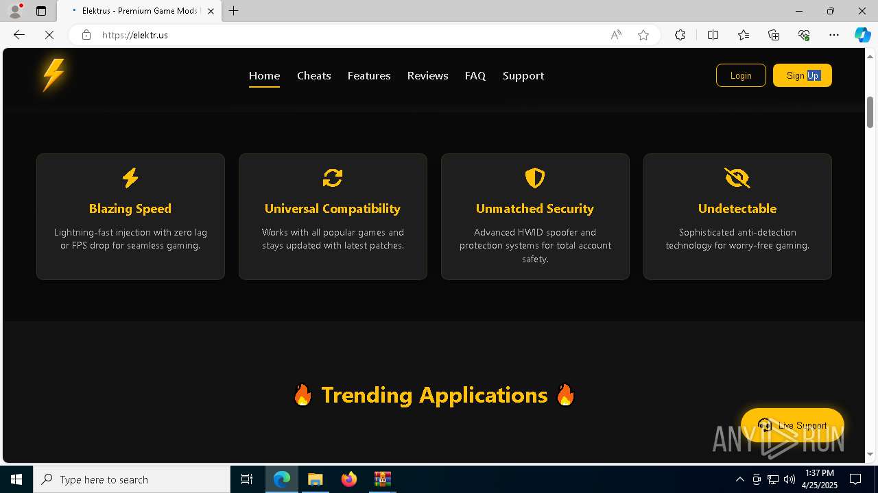Go back with browser back arrow

(19, 35)
